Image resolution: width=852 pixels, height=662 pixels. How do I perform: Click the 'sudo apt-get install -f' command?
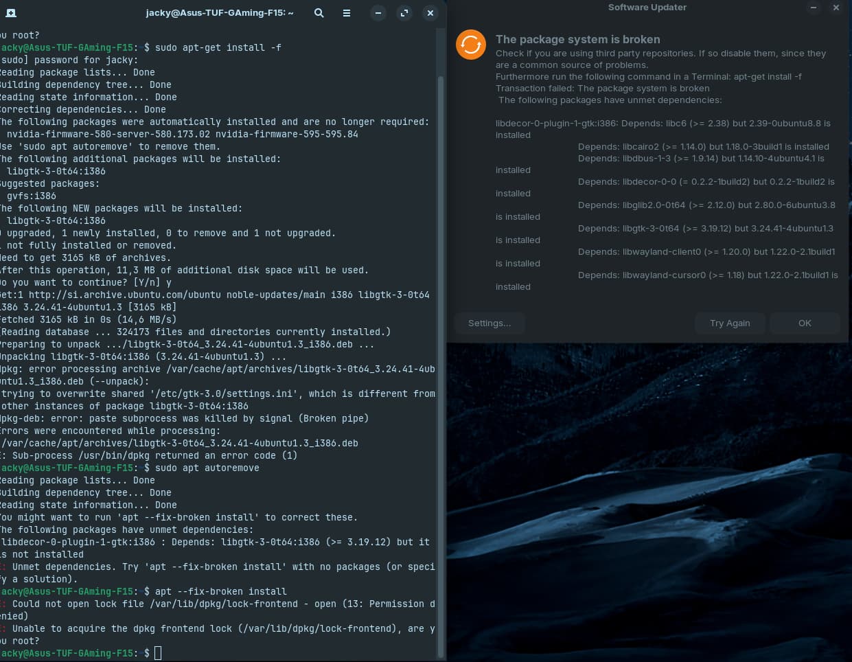pos(218,48)
